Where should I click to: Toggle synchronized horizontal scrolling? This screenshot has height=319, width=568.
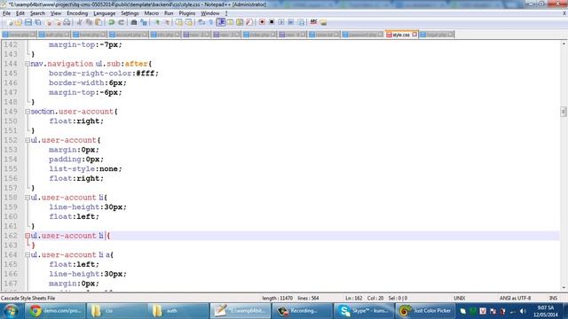pyautogui.click(x=188, y=22)
